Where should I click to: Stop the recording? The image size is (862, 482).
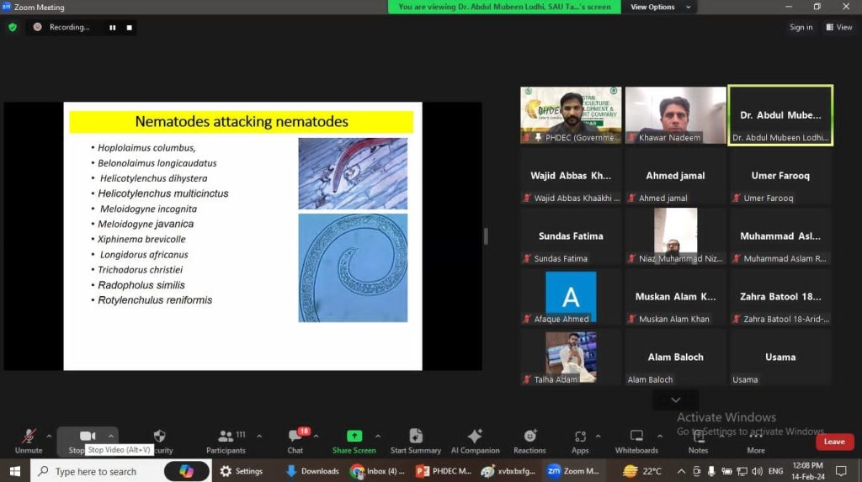[129, 27]
